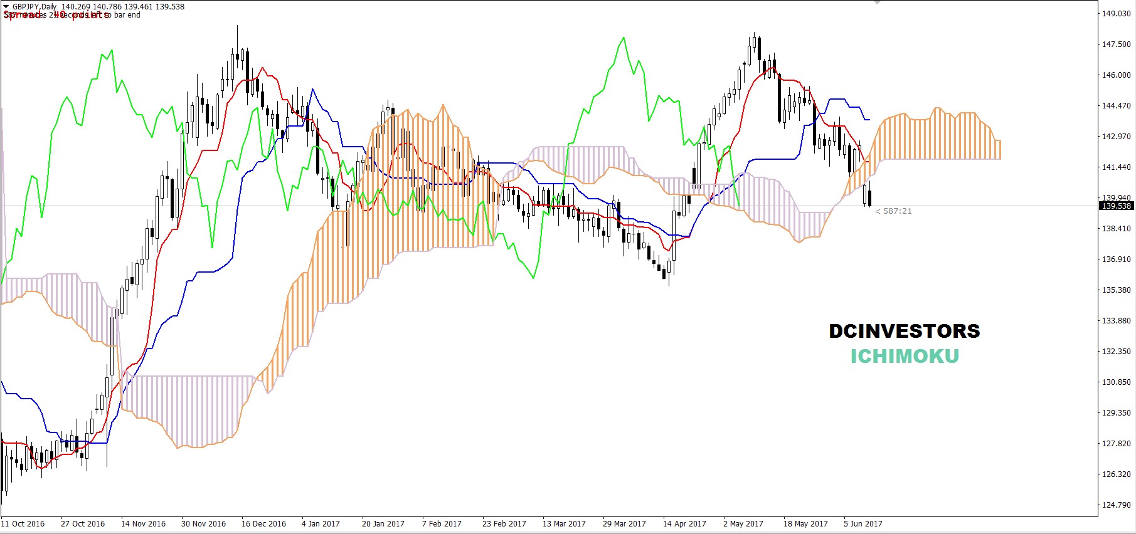Viewport: 1136px width, 534px height.
Task: Click the DCINVESTORS watermark text
Action: tap(904, 331)
